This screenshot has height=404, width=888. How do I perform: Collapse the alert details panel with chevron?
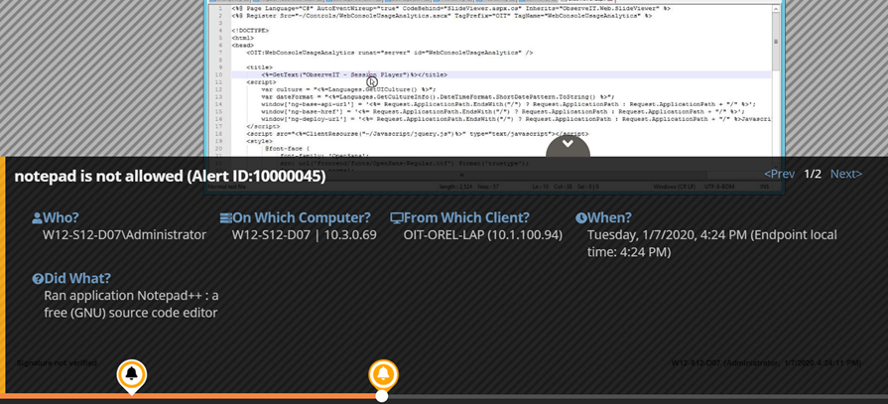pyautogui.click(x=568, y=145)
